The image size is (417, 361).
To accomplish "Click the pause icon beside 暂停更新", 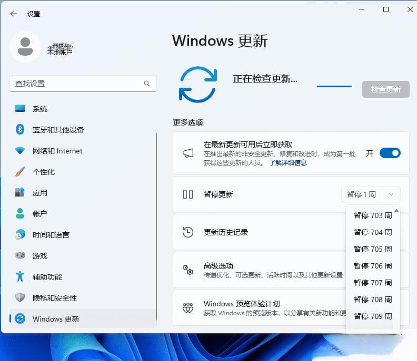I will point(188,194).
